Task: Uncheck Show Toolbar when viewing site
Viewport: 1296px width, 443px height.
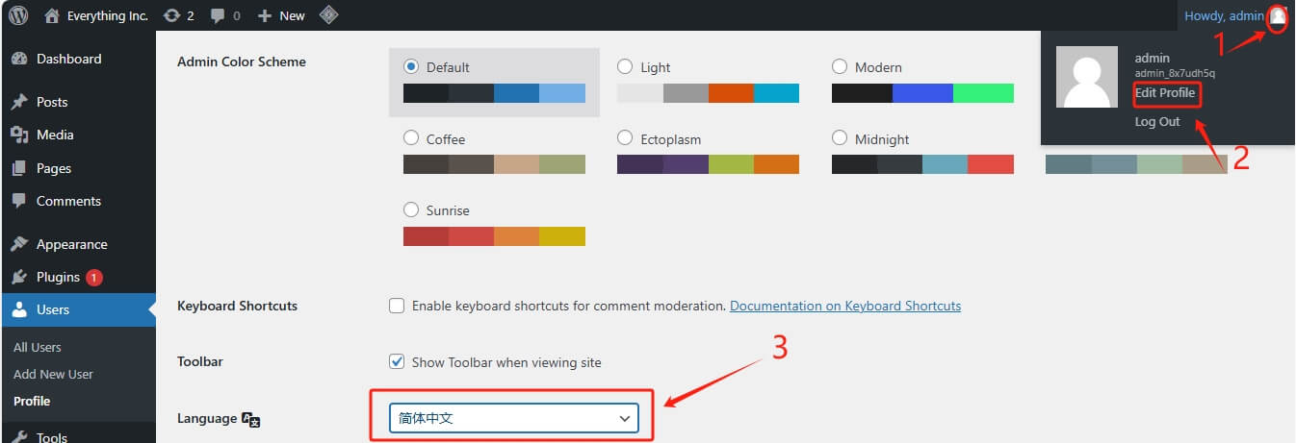Action: pos(397,362)
